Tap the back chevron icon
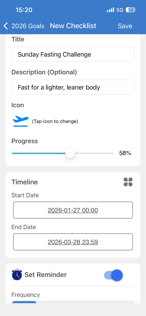Viewport: 146px width, 316px height. [6, 26]
